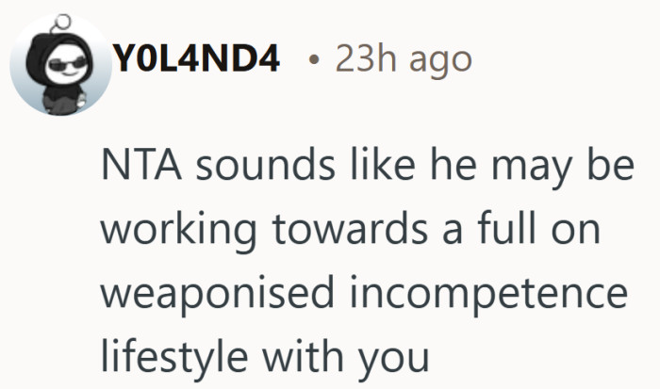660x389 pixels.
Task: Click the antenna on the avatar
Action: [59, 24]
